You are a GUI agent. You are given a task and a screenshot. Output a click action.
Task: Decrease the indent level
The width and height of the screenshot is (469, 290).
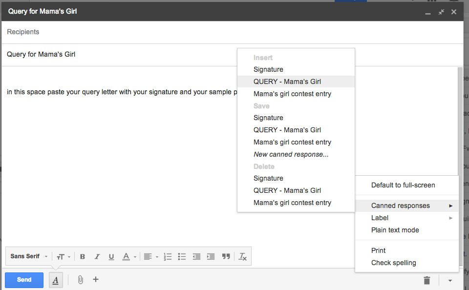tap(196, 256)
